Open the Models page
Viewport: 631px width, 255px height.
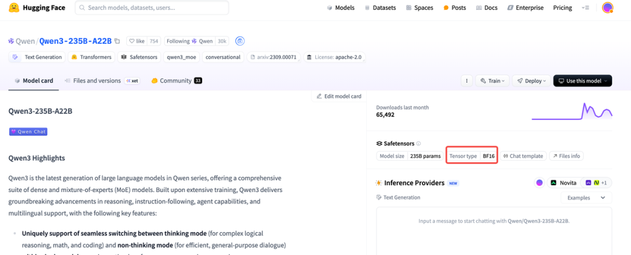coord(341,8)
